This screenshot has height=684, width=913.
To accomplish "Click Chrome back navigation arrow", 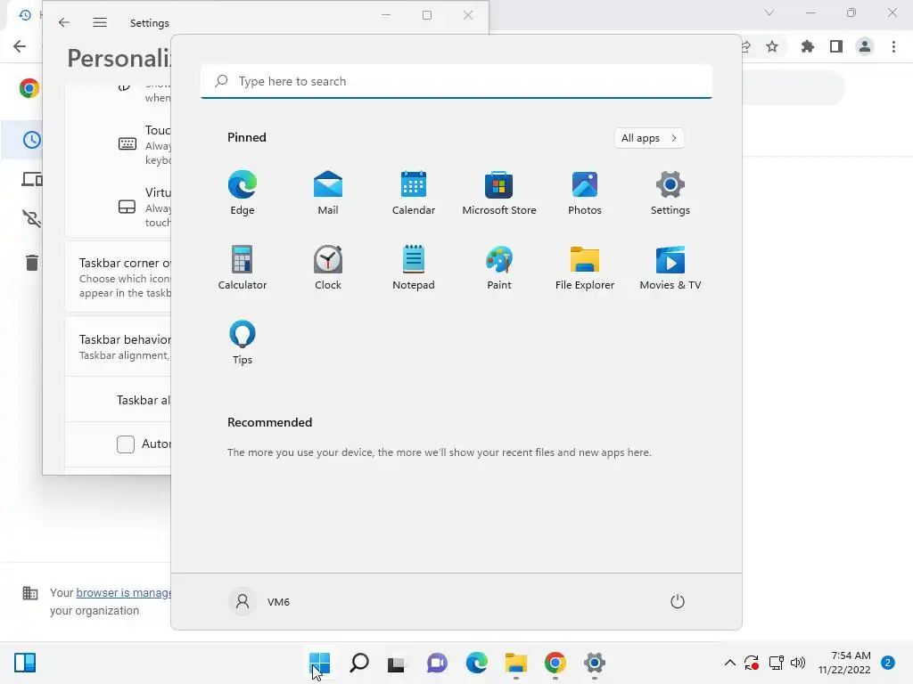I will [x=20, y=46].
